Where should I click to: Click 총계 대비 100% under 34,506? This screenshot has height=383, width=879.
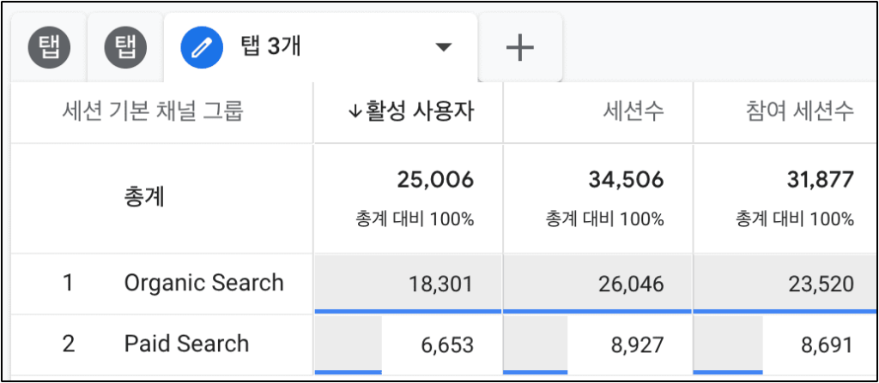(x=605, y=219)
